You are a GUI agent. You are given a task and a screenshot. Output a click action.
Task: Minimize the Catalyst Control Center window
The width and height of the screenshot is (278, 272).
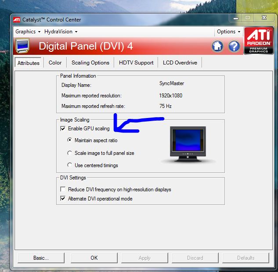coord(236,18)
